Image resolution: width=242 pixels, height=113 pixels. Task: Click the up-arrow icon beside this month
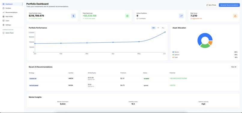pyautogui.click(x=29, y=19)
